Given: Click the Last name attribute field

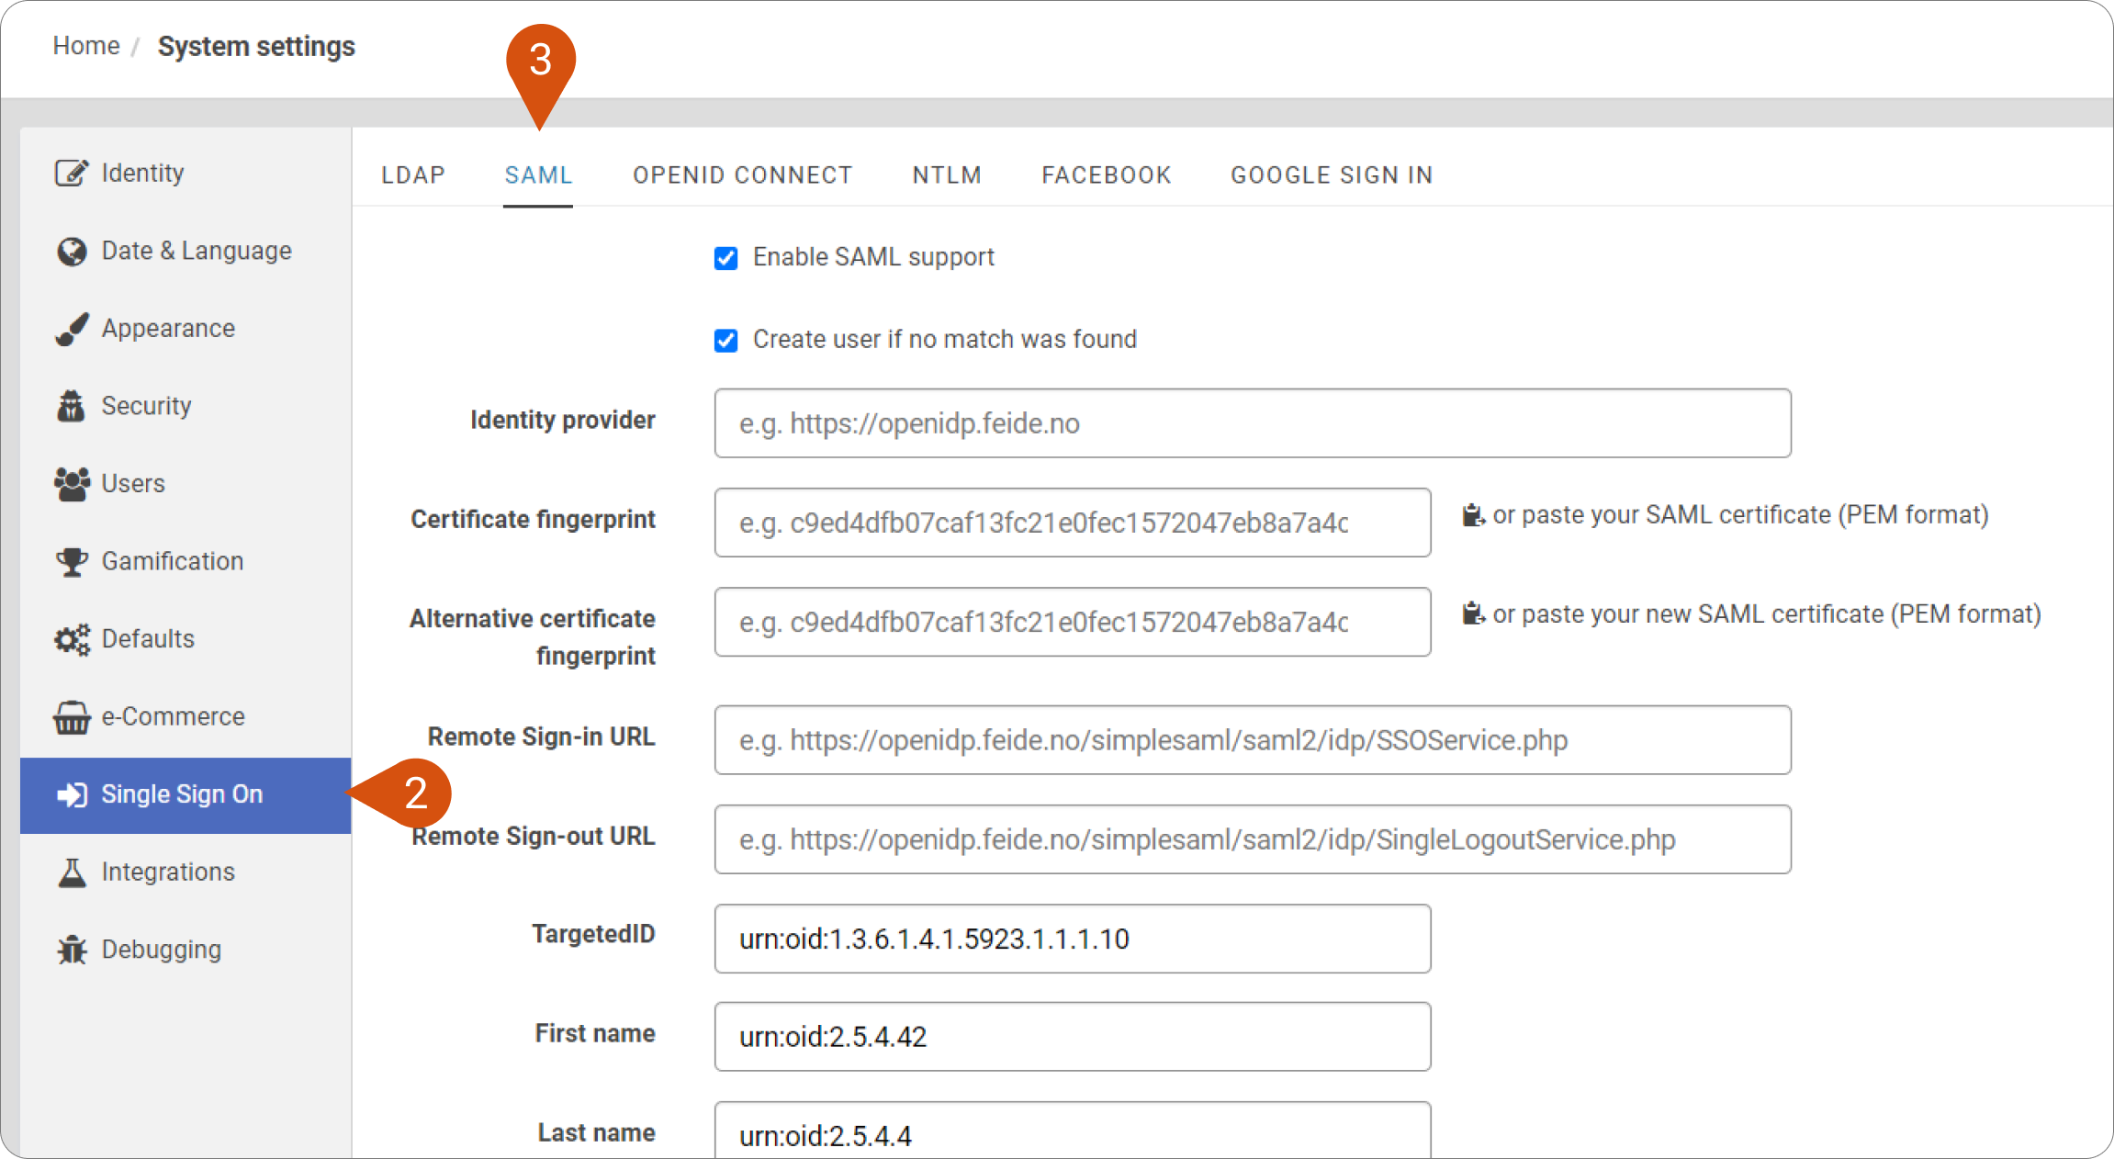Looking at the screenshot, I should tap(1073, 1131).
